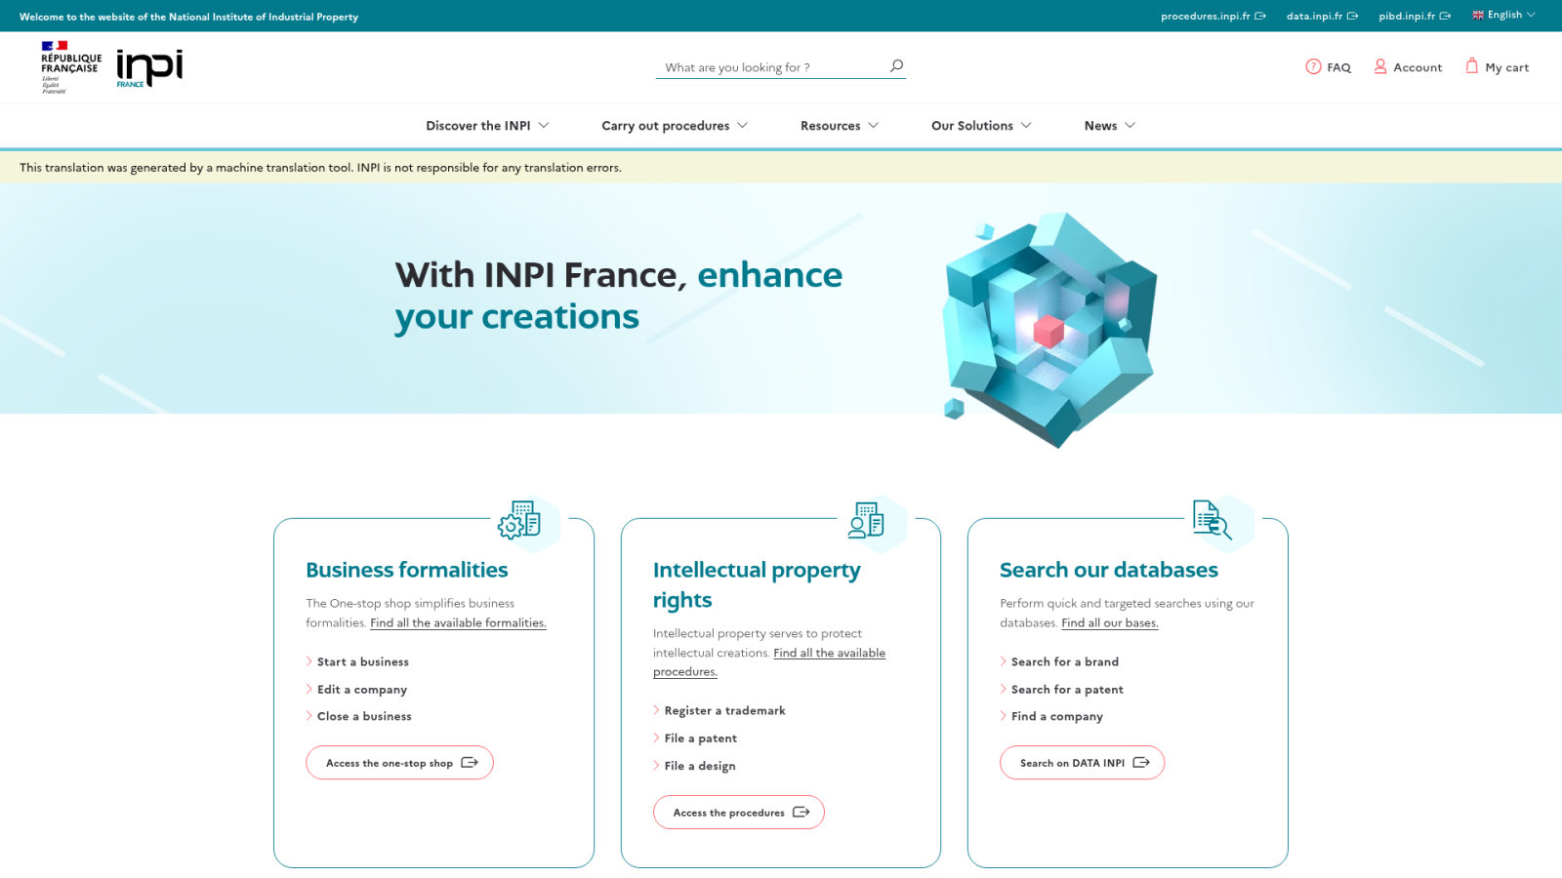Click the Business formalities gear-building icon
The width and height of the screenshot is (1562, 878).
[x=519, y=520]
